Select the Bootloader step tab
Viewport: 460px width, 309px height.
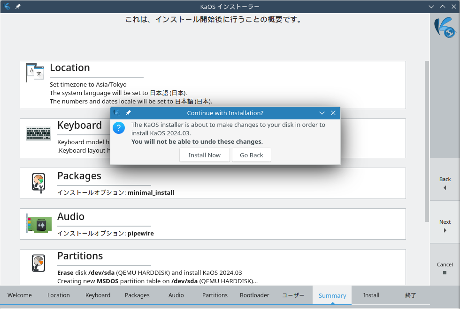pyautogui.click(x=254, y=295)
